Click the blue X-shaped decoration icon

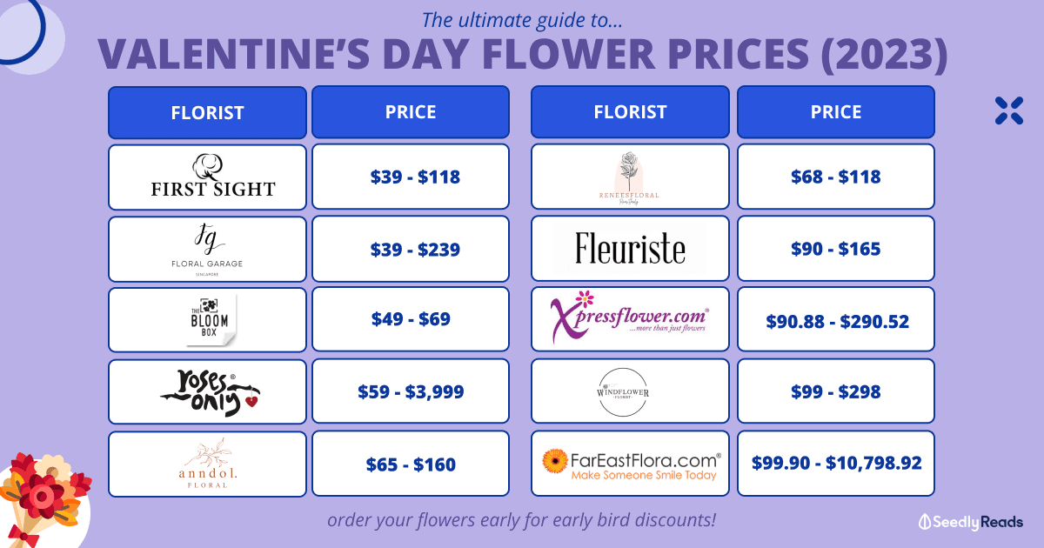[1008, 110]
